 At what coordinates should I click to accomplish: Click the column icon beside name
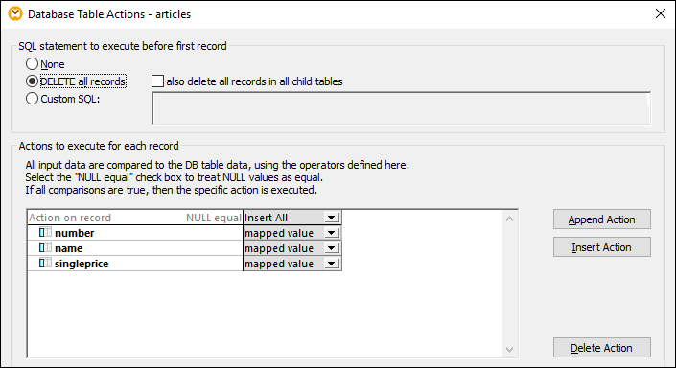[x=45, y=248]
